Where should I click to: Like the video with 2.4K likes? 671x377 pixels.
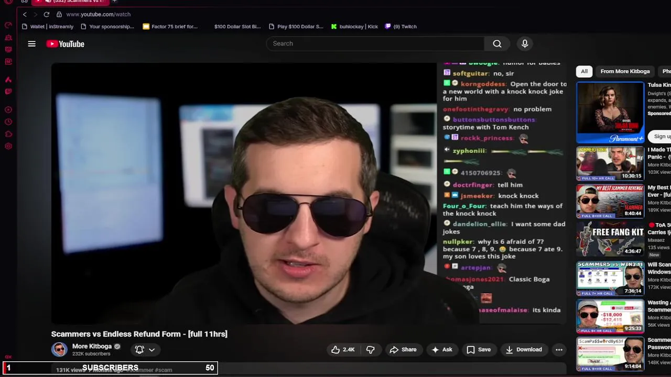pos(342,349)
